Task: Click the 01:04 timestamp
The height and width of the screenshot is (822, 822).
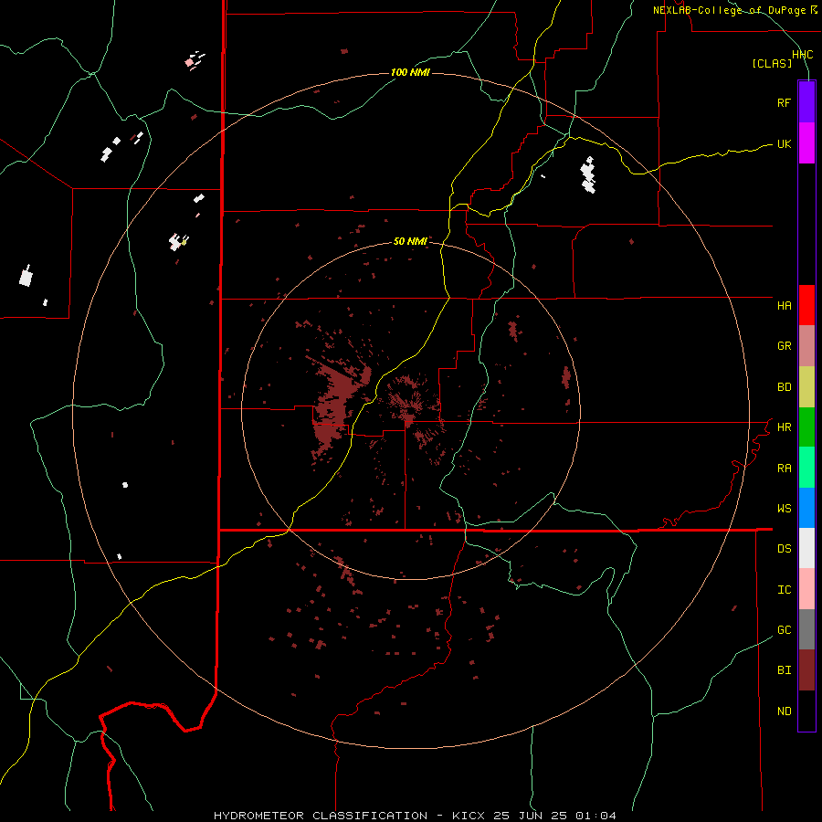Action: point(595,816)
